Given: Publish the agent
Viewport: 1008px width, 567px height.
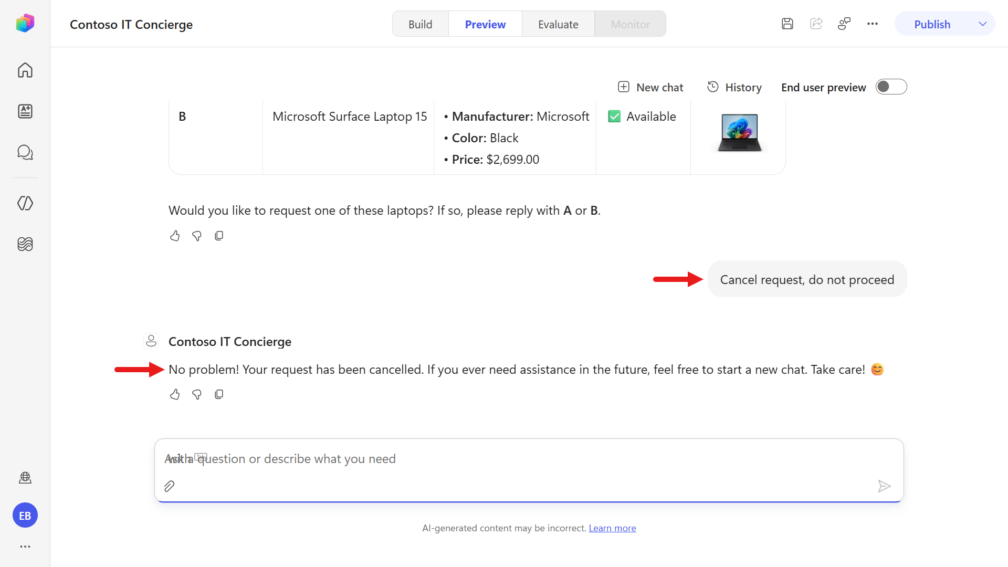Looking at the screenshot, I should tap(932, 24).
